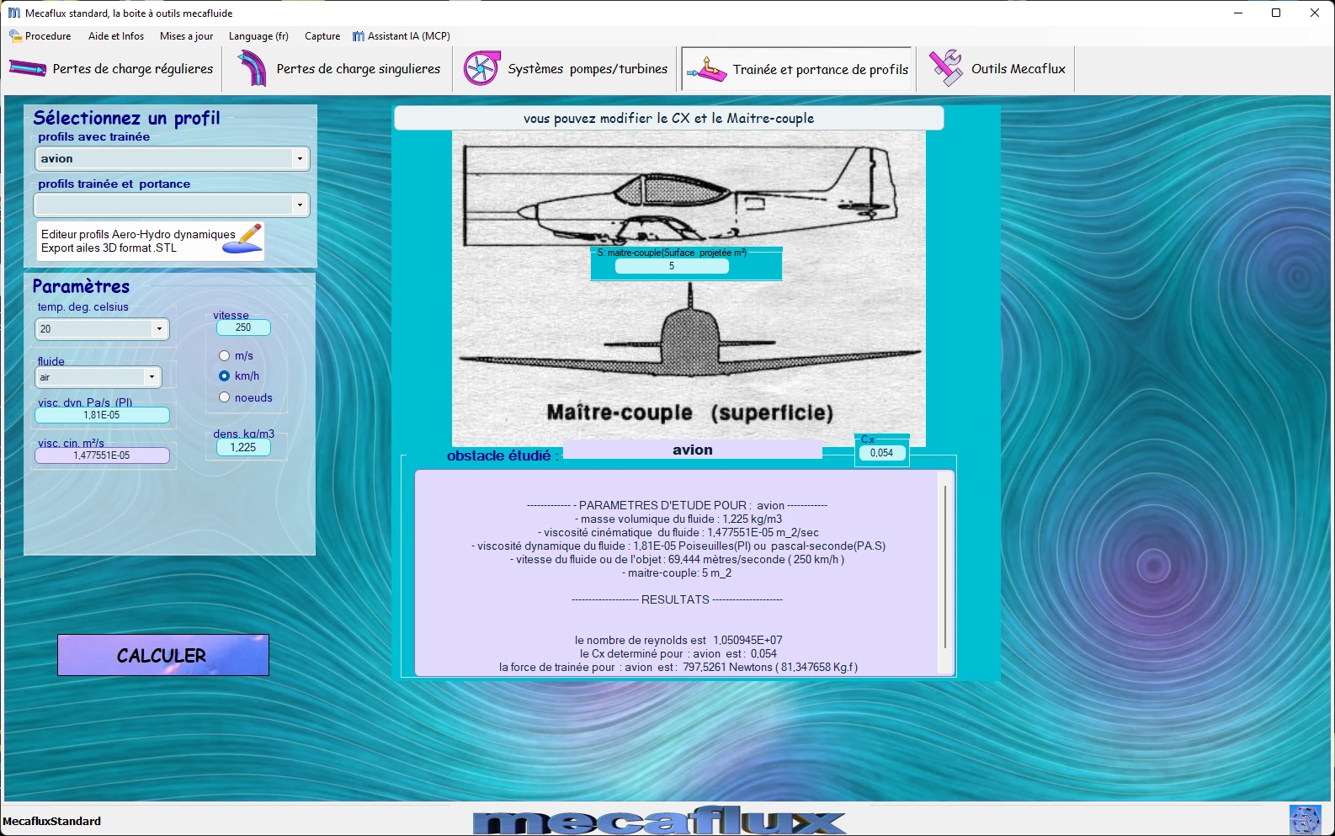
Task: Switch to Systèmes pompes/turbines tab
Action: [x=566, y=69]
